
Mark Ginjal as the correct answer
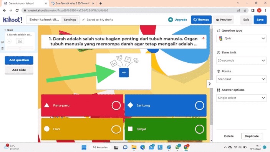pos(199,129)
